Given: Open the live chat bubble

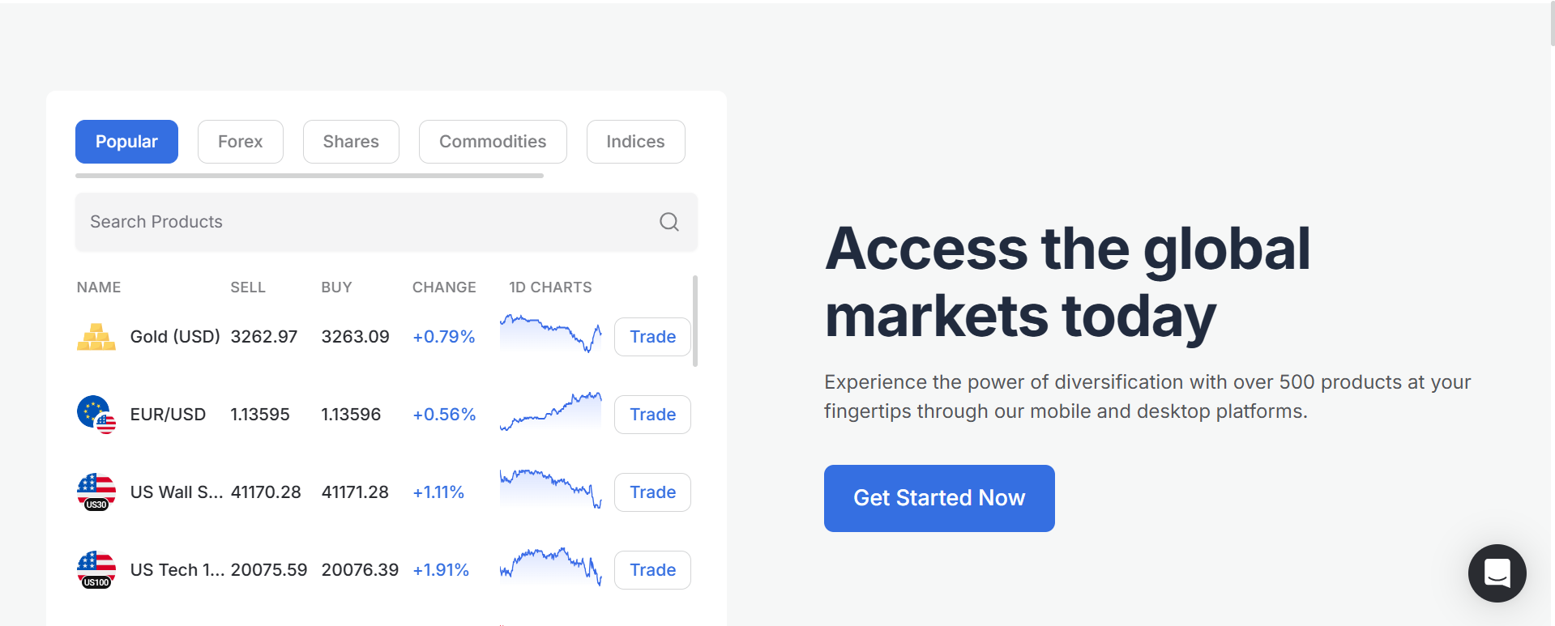Looking at the screenshot, I should point(1496,573).
